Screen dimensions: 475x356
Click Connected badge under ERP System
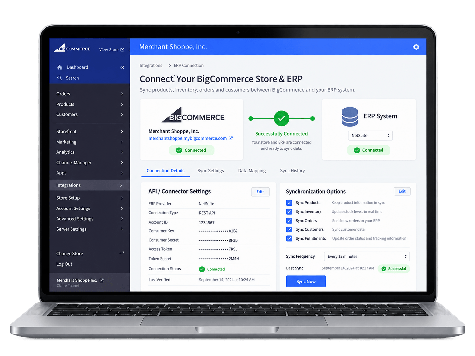click(369, 150)
